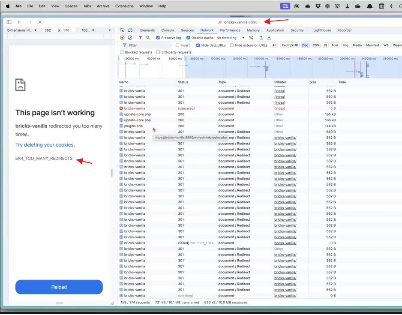Toggle the Doc resource type filter

click(x=305, y=45)
